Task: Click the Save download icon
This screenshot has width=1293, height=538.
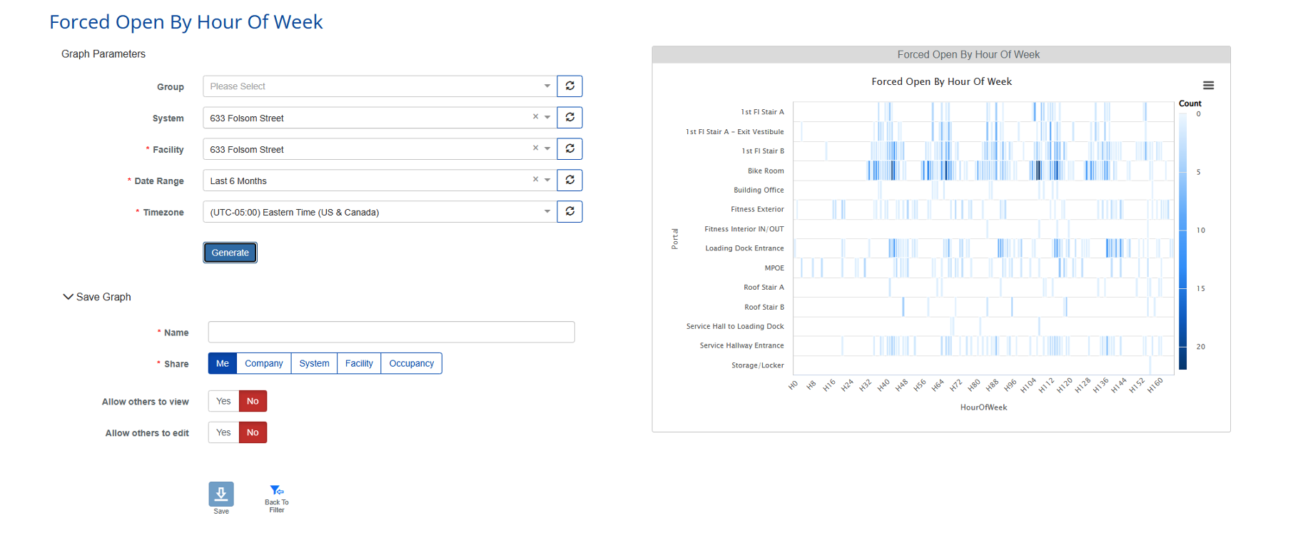Action: click(x=221, y=494)
